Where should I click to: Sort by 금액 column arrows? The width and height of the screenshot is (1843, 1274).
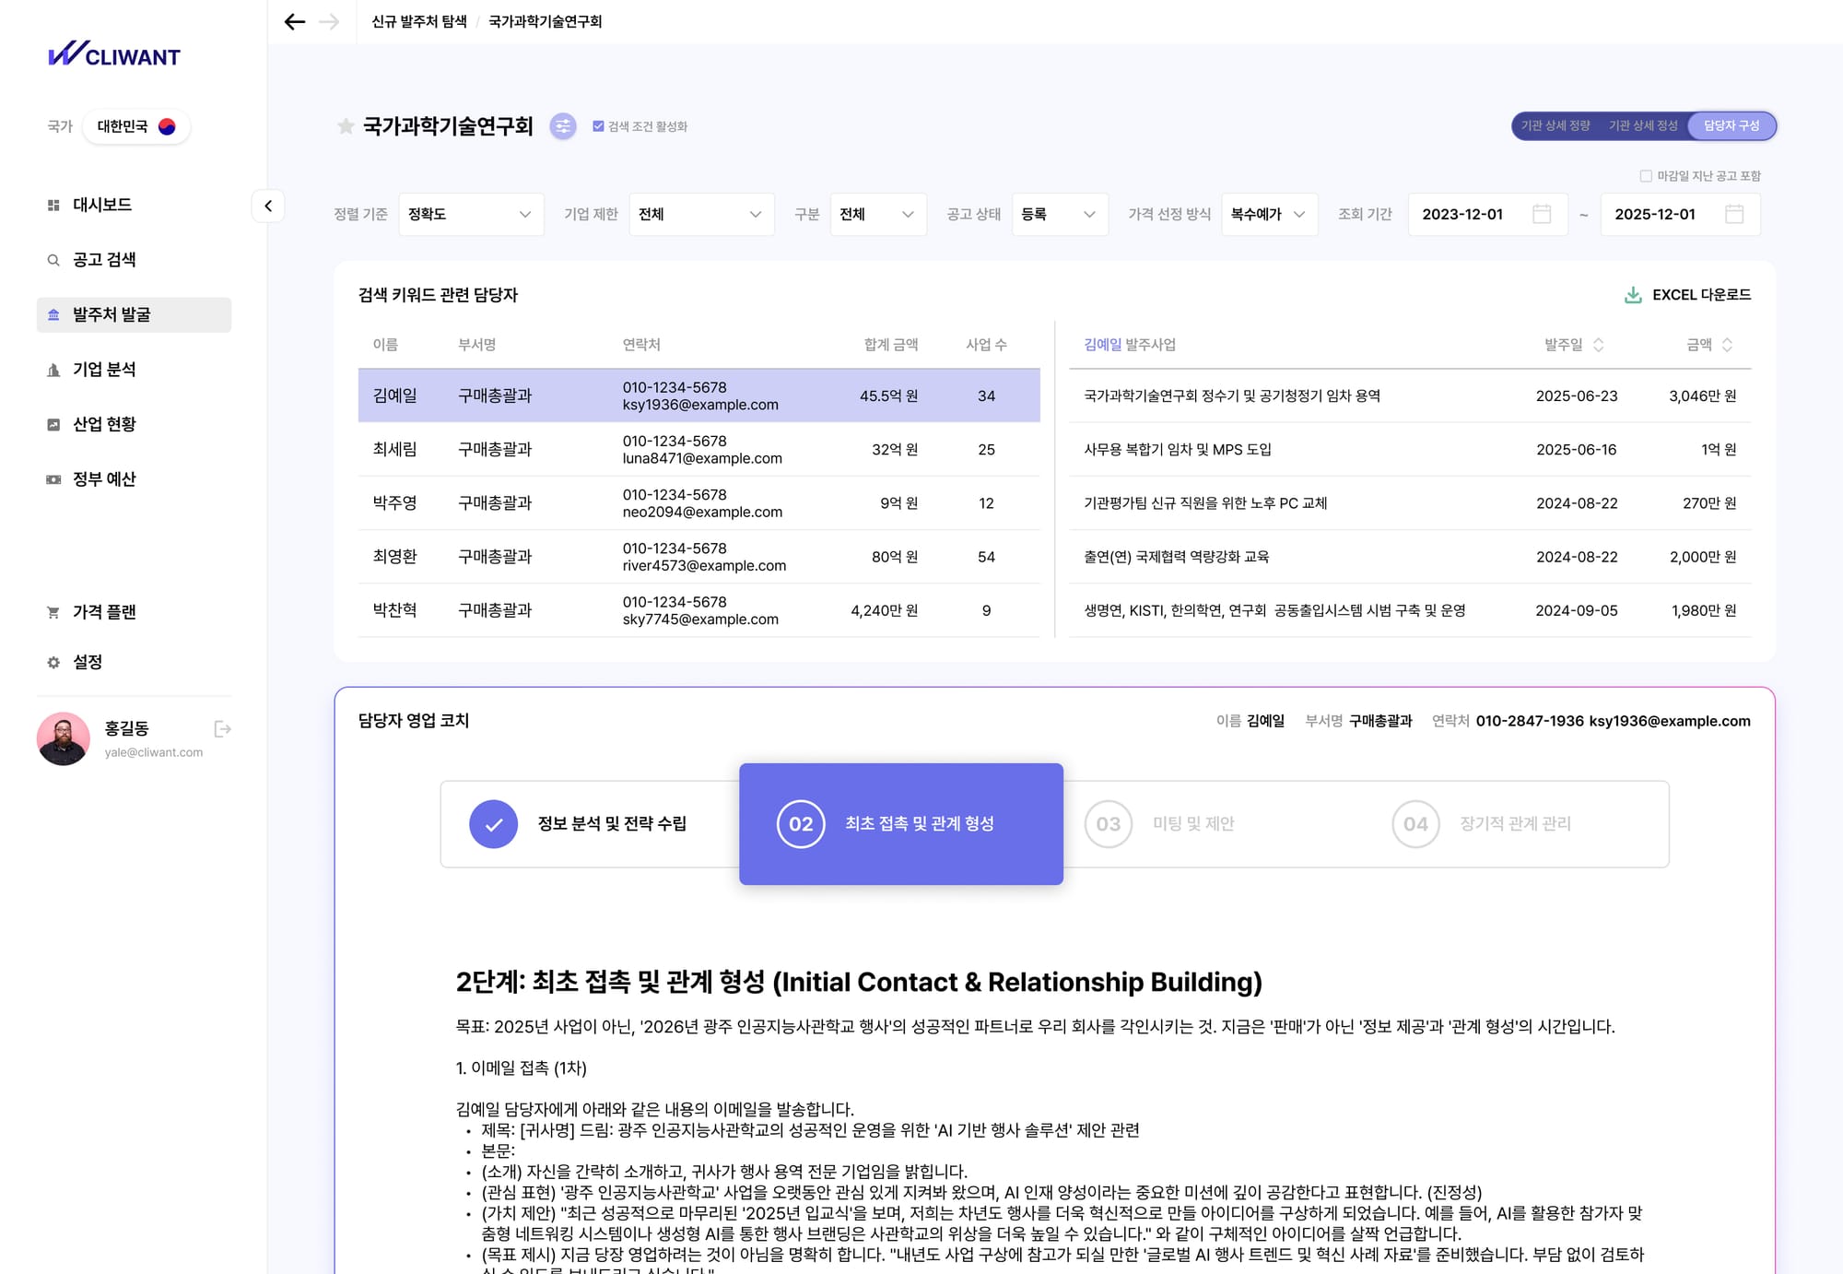click(x=1727, y=345)
